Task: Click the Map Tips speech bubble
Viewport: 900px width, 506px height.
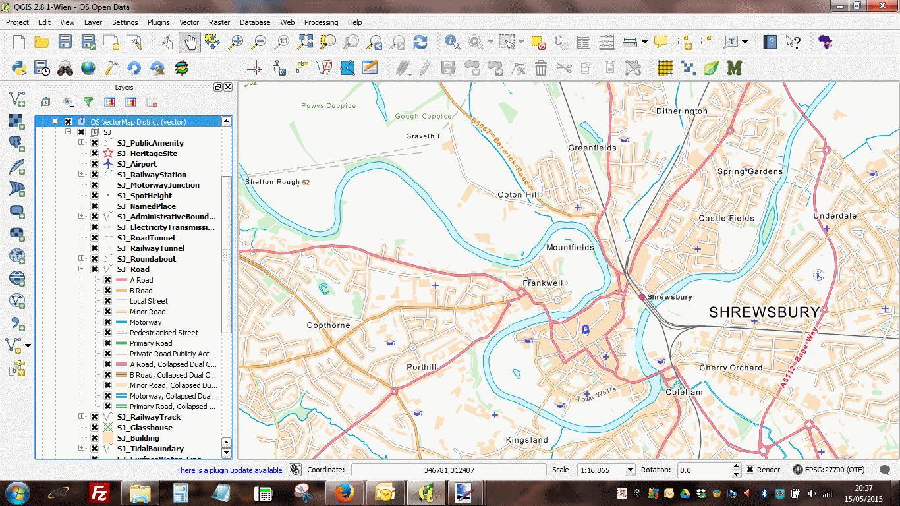Action: 660,42
